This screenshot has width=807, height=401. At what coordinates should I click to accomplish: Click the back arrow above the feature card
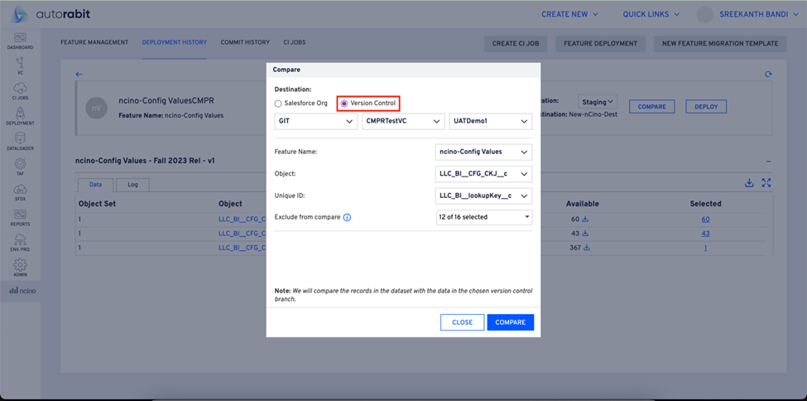point(79,75)
